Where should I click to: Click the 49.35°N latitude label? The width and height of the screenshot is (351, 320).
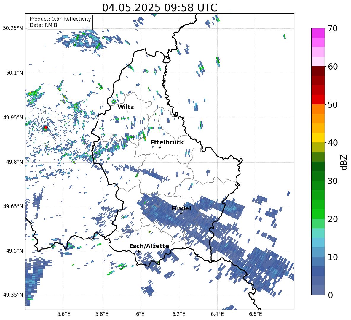tap(13, 295)
